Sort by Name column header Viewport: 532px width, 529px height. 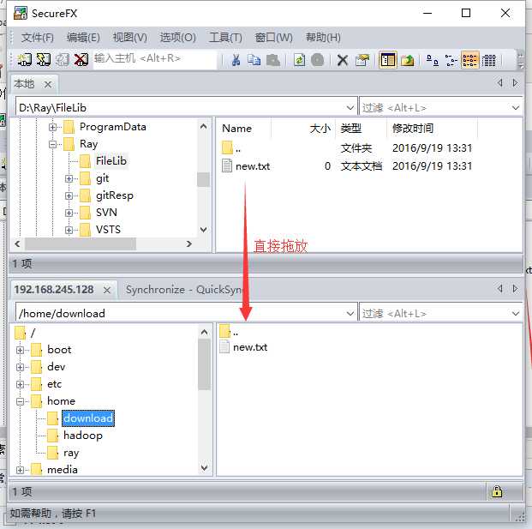coord(243,129)
